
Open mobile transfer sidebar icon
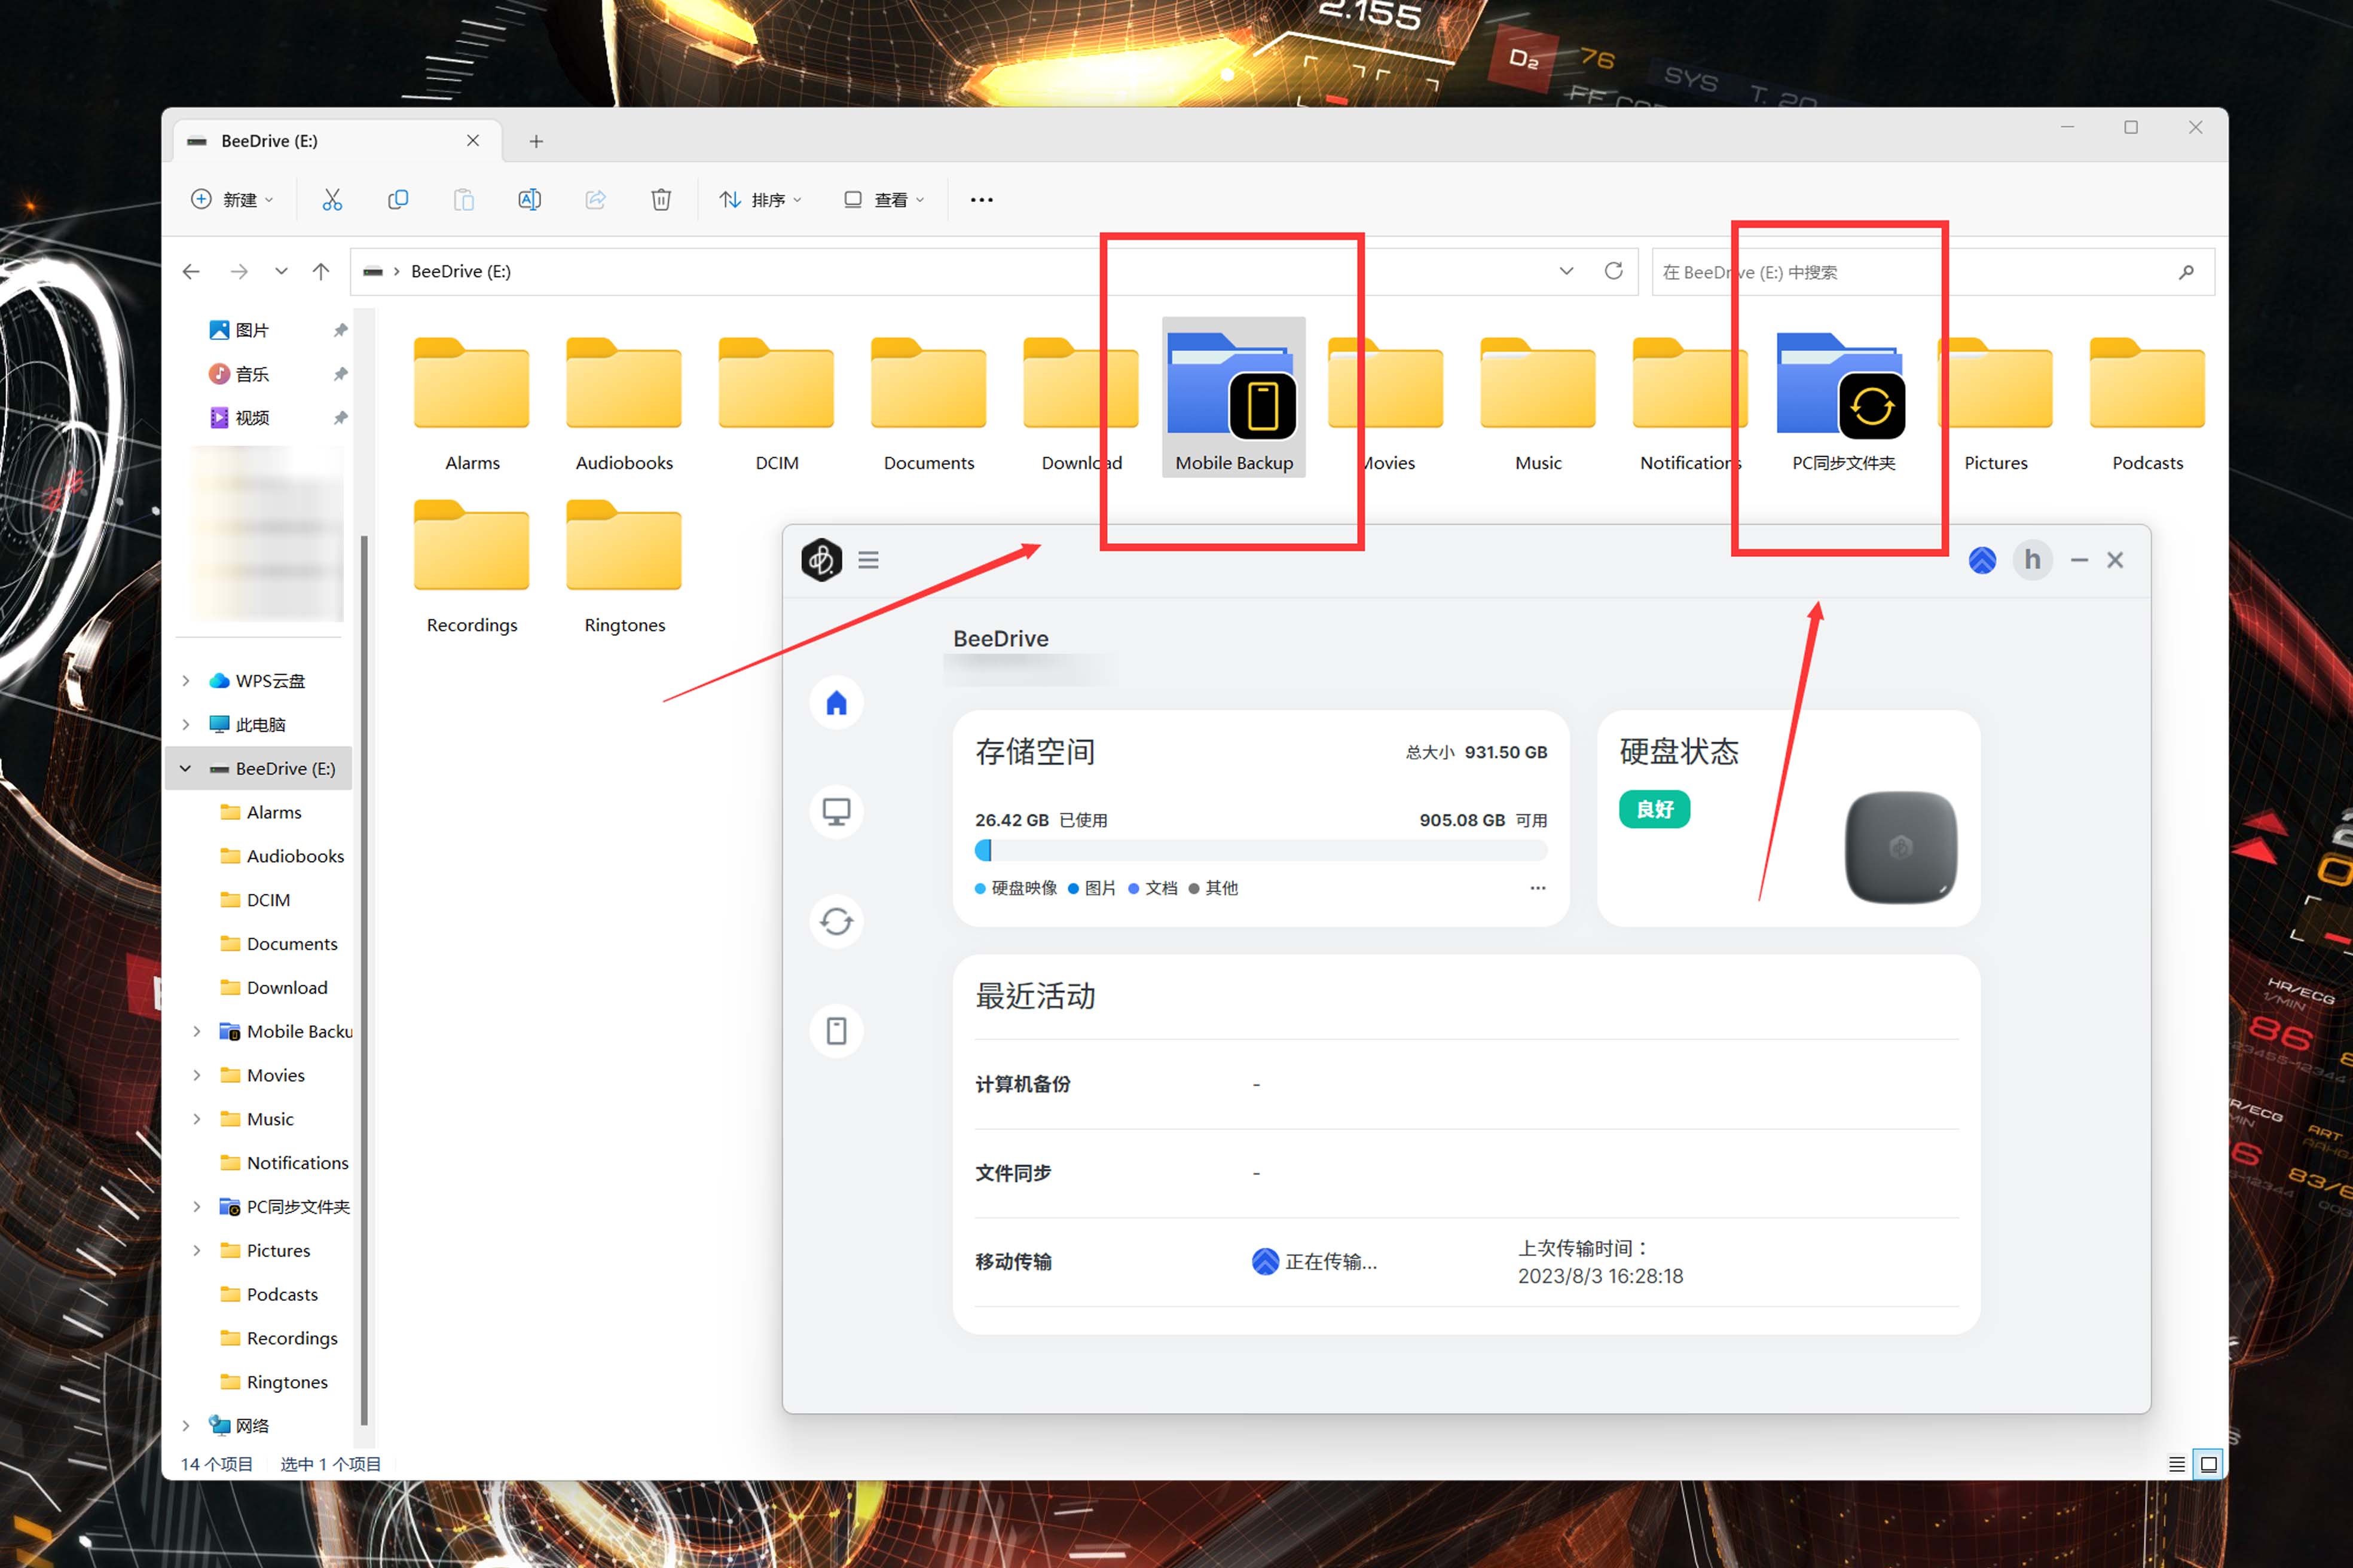836,1031
